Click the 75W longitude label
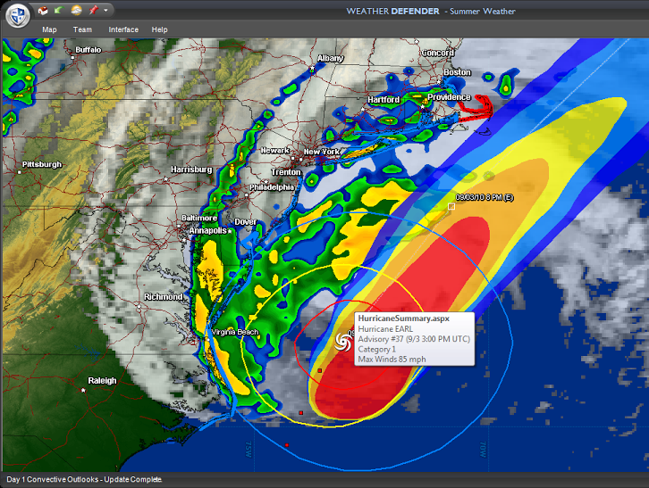Image resolution: width=649 pixels, height=488 pixels. click(x=249, y=449)
